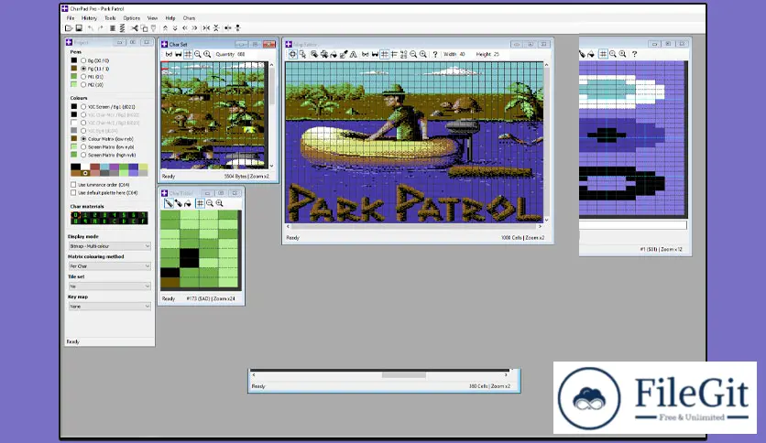Image resolution: width=766 pixels, height=443 pixels.
Task: Click the black pixel cell in Char Editor
Action: tap(189, 257)
